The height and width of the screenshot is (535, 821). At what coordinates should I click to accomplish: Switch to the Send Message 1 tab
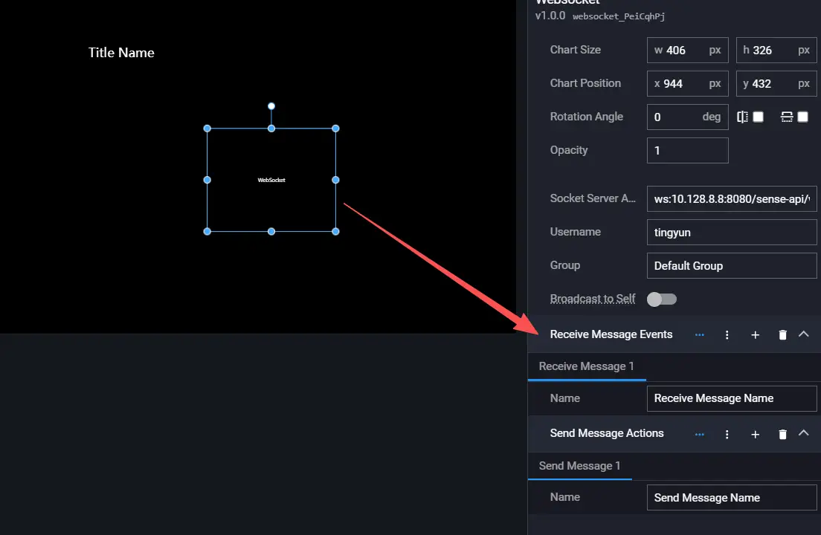[x=579, y=466]
